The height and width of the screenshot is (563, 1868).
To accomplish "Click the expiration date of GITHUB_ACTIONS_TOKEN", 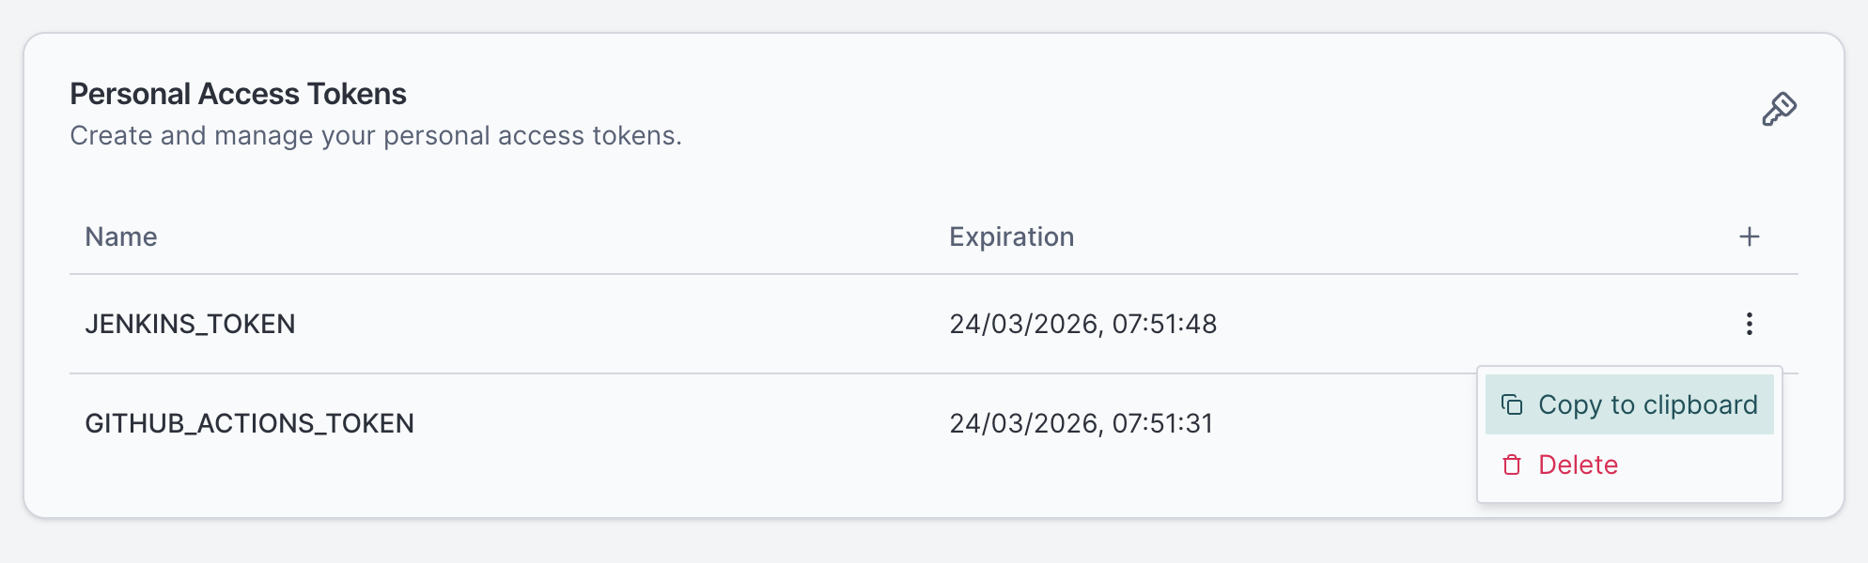I will [1082, 423].
